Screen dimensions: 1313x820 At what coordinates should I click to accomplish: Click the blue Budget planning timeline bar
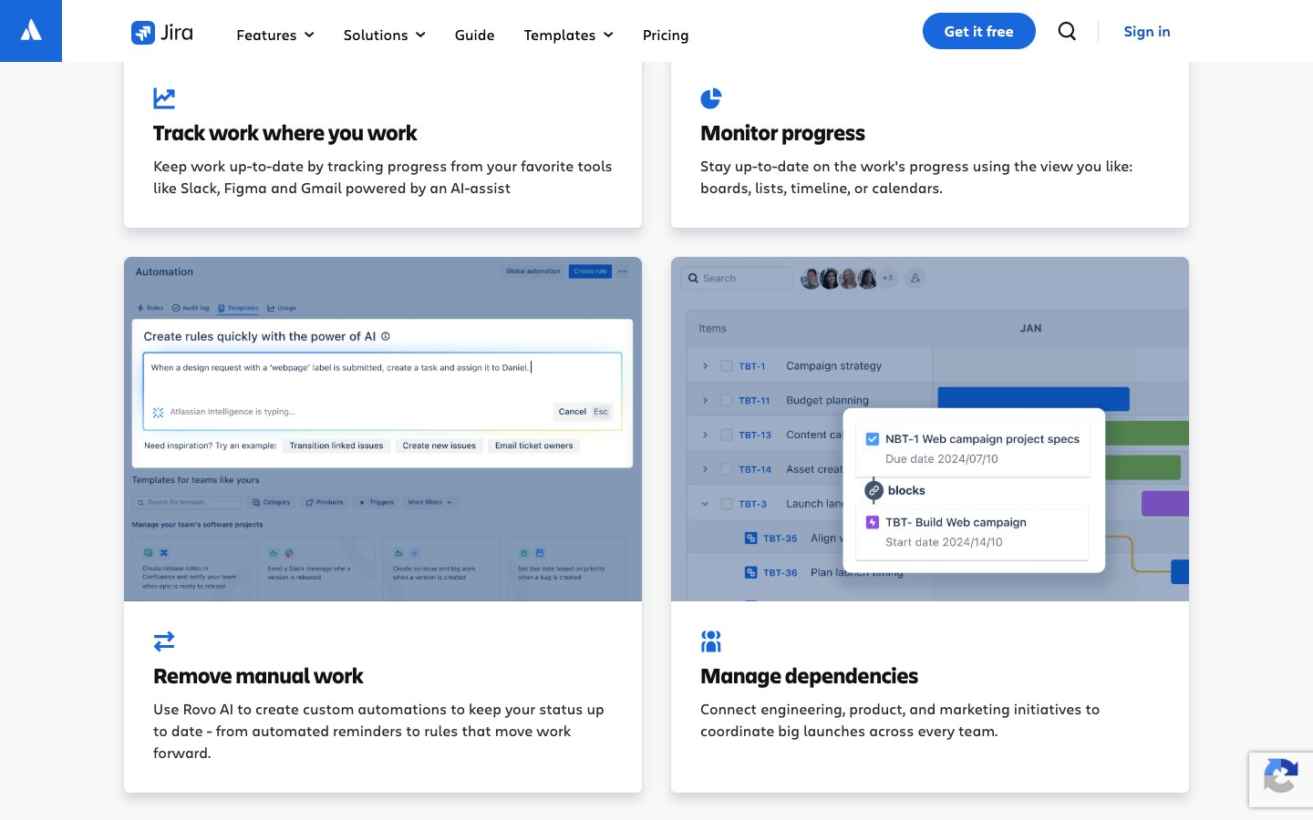(x=1033, y=399)
